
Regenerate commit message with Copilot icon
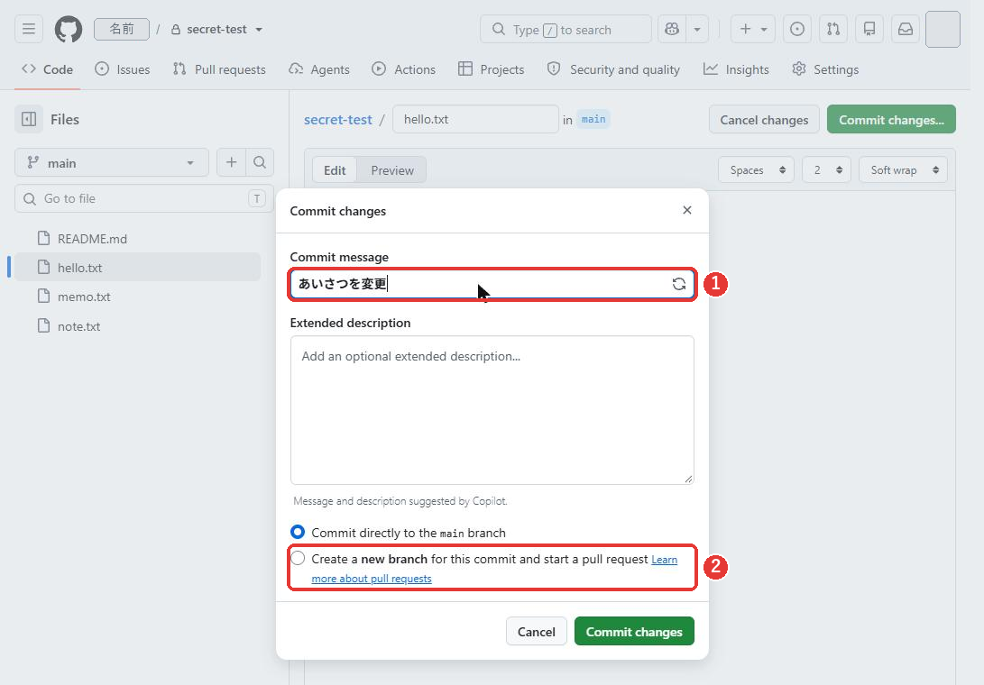pos(679,284)
